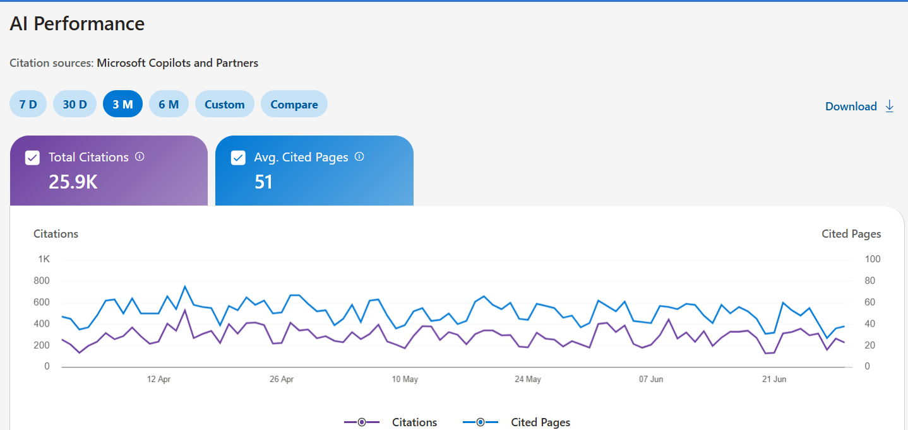Click the AI Performance heading
The height and width of the screenshot is (430, 908).
pos(77,24)
